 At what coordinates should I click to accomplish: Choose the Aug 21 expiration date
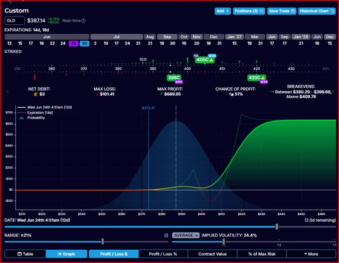coord(150,43)
